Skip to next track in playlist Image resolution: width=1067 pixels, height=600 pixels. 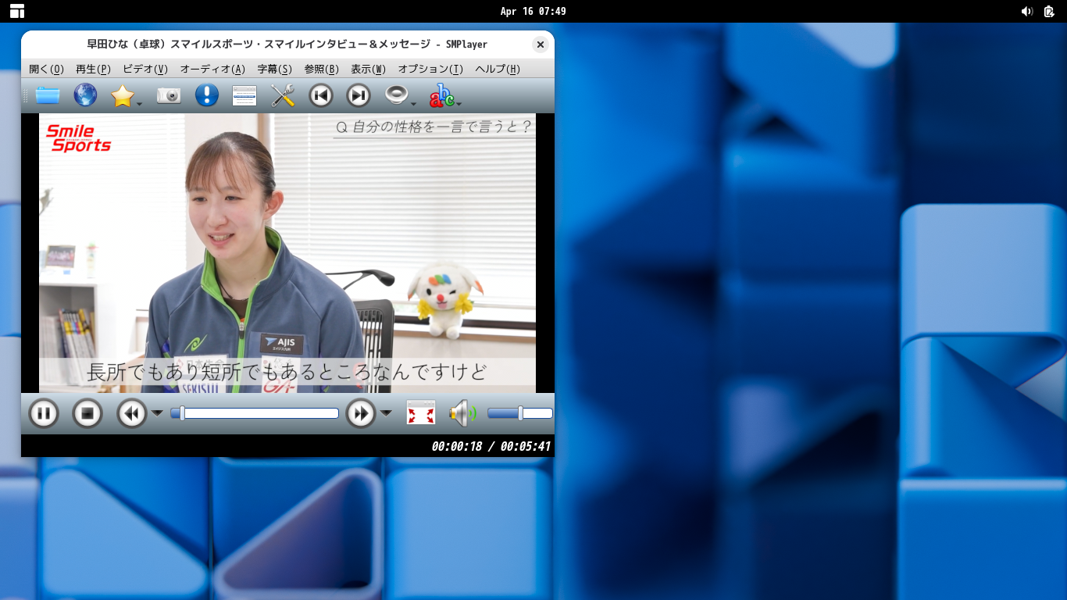[x=358, y=95]
